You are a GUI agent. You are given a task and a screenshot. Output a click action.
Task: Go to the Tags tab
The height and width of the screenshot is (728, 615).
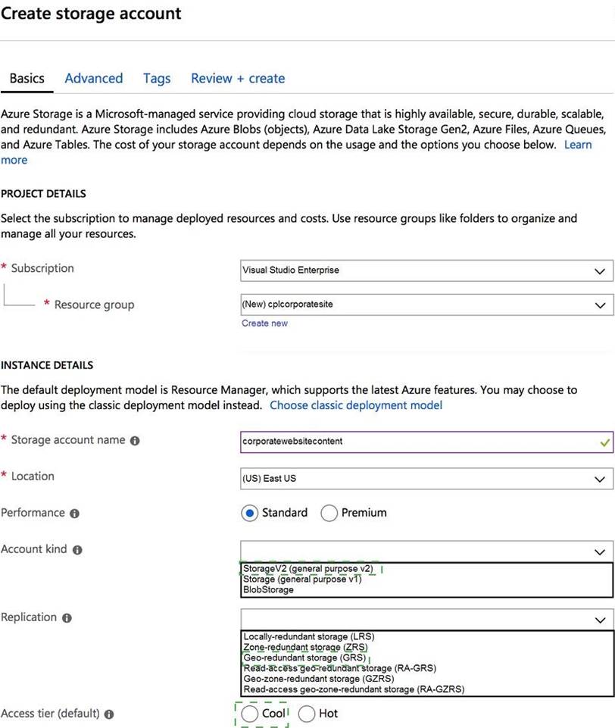pos(157,79)
